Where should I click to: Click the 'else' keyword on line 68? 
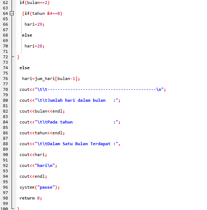(x=27, y=35)
